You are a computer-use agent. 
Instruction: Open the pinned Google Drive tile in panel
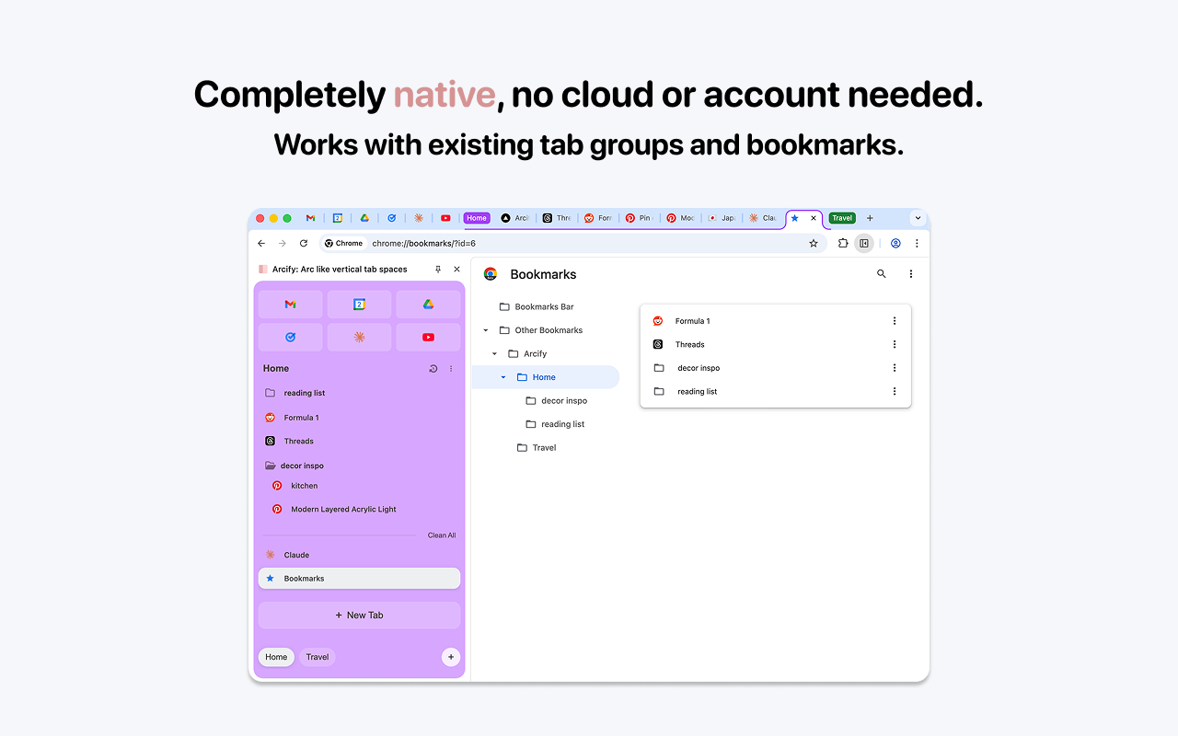[x=428, y=305]
